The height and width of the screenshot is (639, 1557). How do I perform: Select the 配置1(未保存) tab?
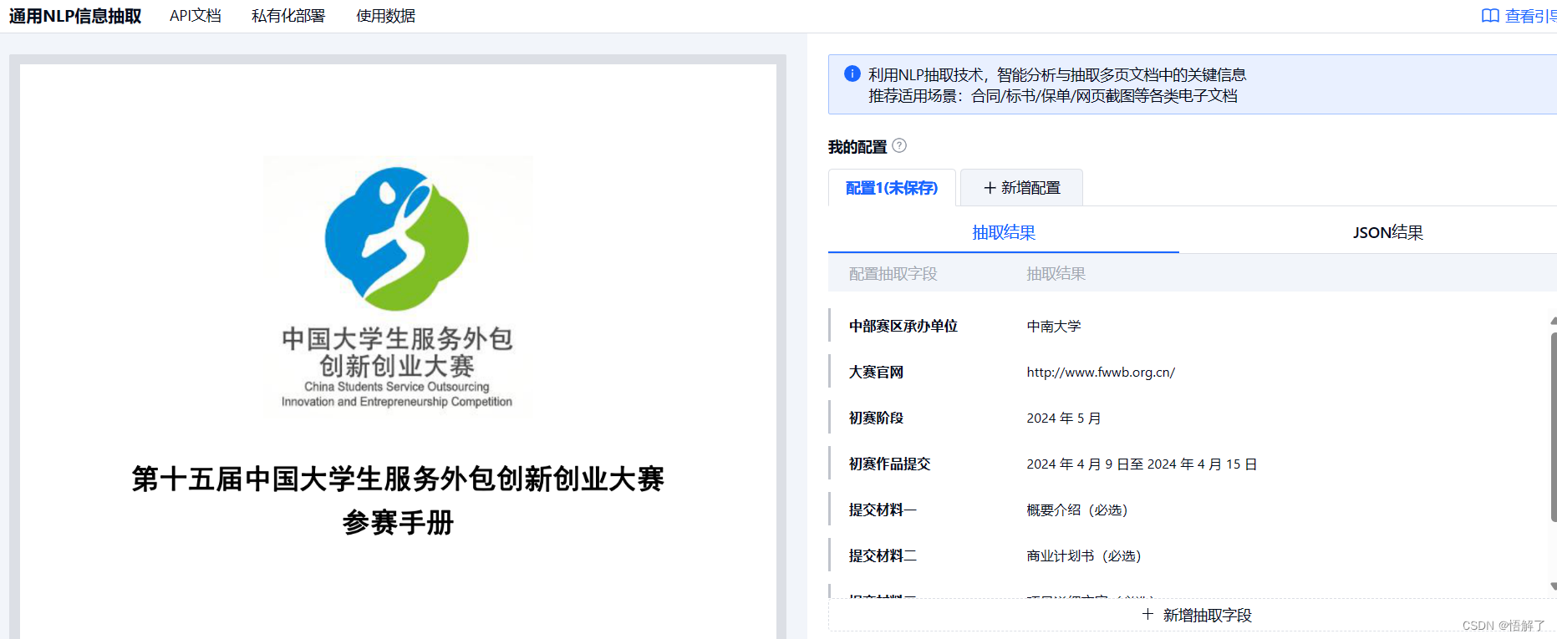pyautogui.click(x=892, y=188)
